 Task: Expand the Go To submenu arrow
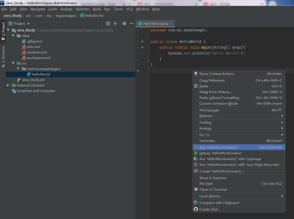(x=282, y=135)
